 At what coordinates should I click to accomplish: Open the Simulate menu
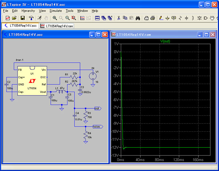[55, 11]
